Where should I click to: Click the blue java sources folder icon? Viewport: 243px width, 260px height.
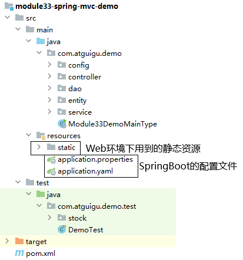pos(41,41)
